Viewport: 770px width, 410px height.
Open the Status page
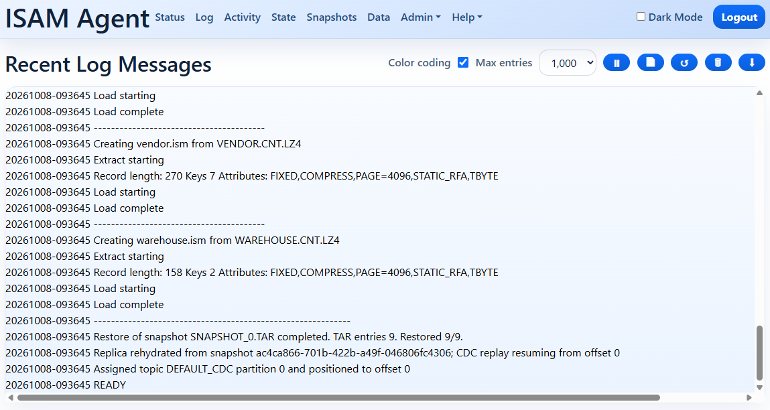170,17
